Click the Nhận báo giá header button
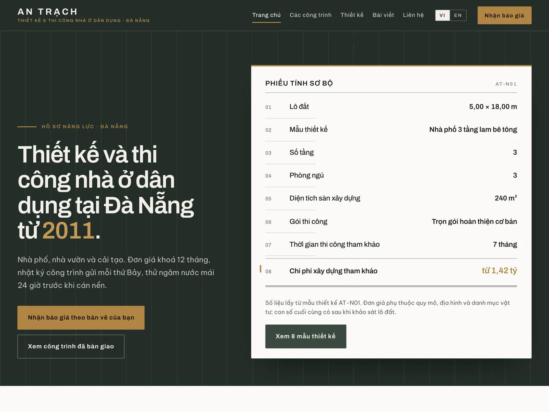The image size is (549, 412). coord(504,15)
